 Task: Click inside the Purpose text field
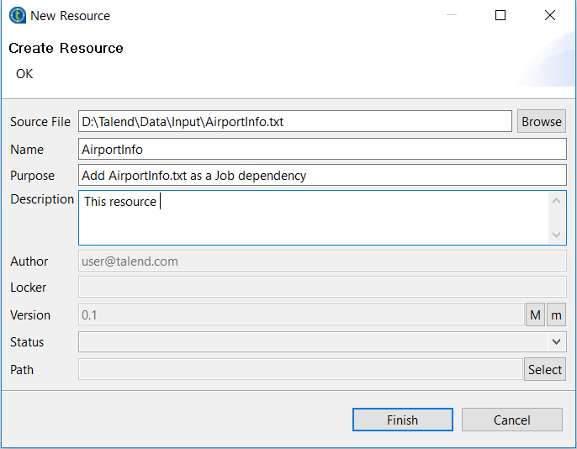coord(322,175)
